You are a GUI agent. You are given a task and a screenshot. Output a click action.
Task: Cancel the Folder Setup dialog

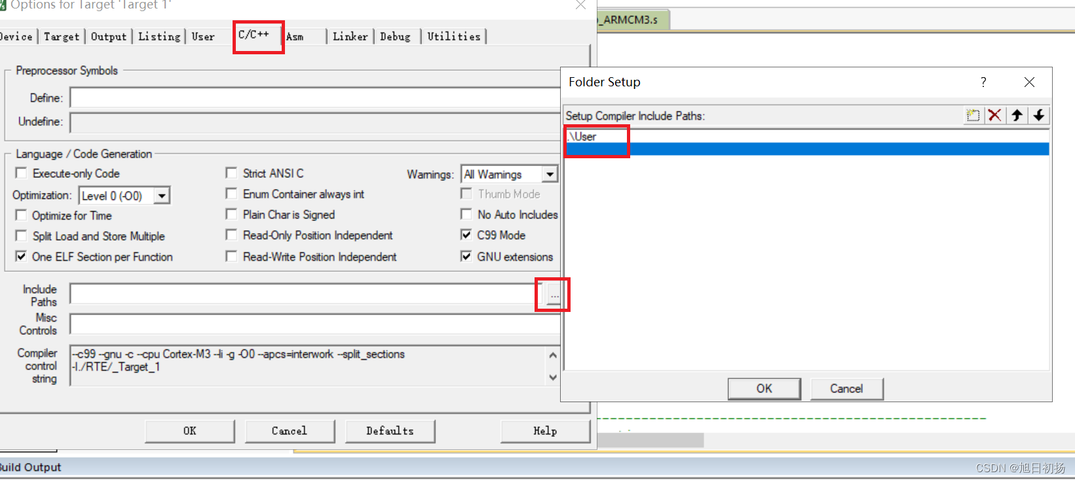tap(846, 388)
